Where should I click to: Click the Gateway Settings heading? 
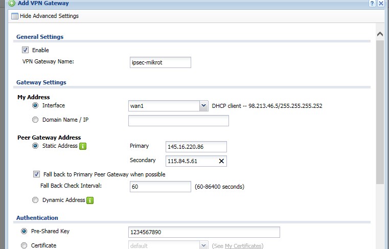click(x=41, y=82)
